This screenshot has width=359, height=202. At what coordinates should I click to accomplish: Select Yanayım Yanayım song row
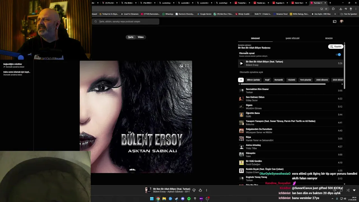(290, 123)
